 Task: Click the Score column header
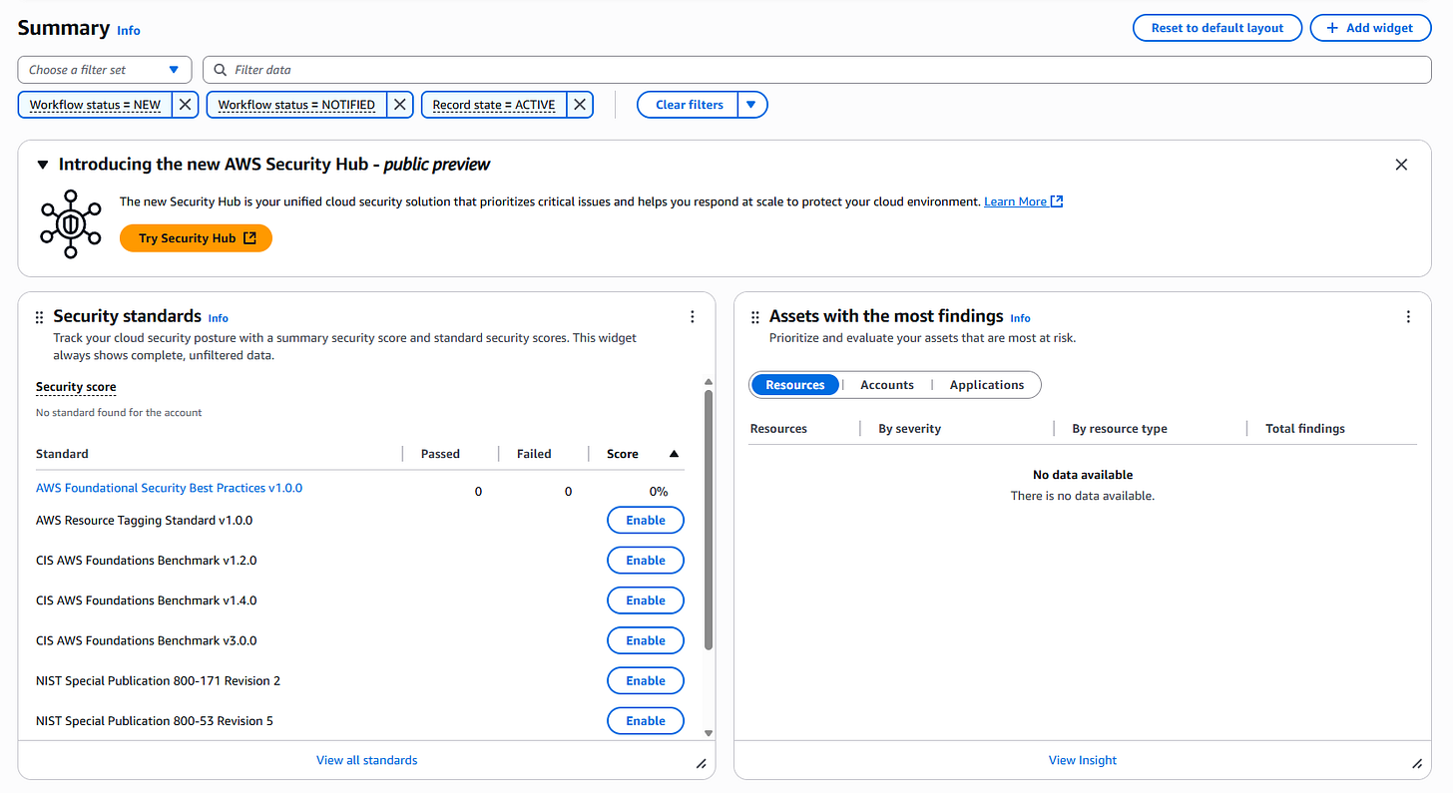point(623,454)
